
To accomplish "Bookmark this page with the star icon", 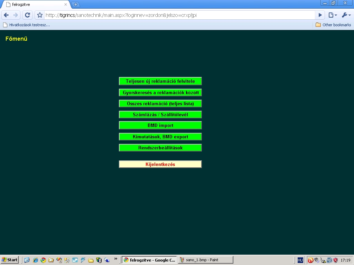I will coord(40,15).
